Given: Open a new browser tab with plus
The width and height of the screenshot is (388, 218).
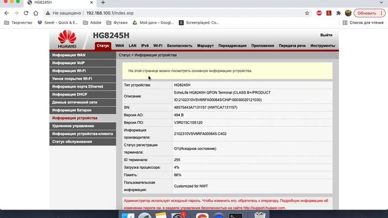Looking at the screenshot, I should pyautogui.click(x=103, y=2).
